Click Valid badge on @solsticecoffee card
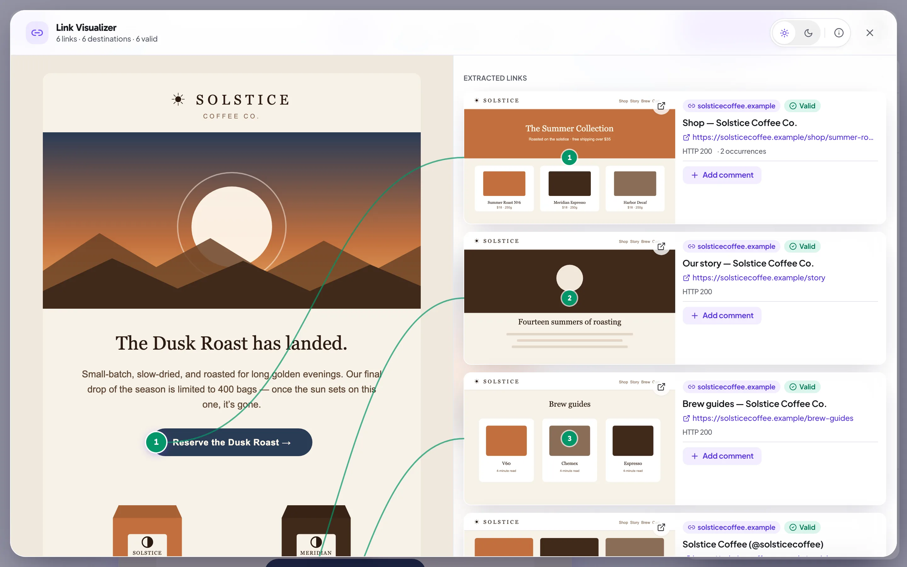Viewport: 907px width, 567px height. pos(802,527)
